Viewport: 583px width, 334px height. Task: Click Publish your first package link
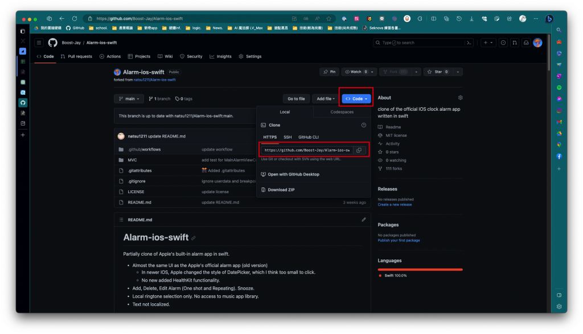point(399,240)
